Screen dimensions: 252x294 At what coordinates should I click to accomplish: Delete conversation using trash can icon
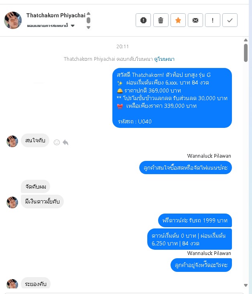[x=161, y=20]
